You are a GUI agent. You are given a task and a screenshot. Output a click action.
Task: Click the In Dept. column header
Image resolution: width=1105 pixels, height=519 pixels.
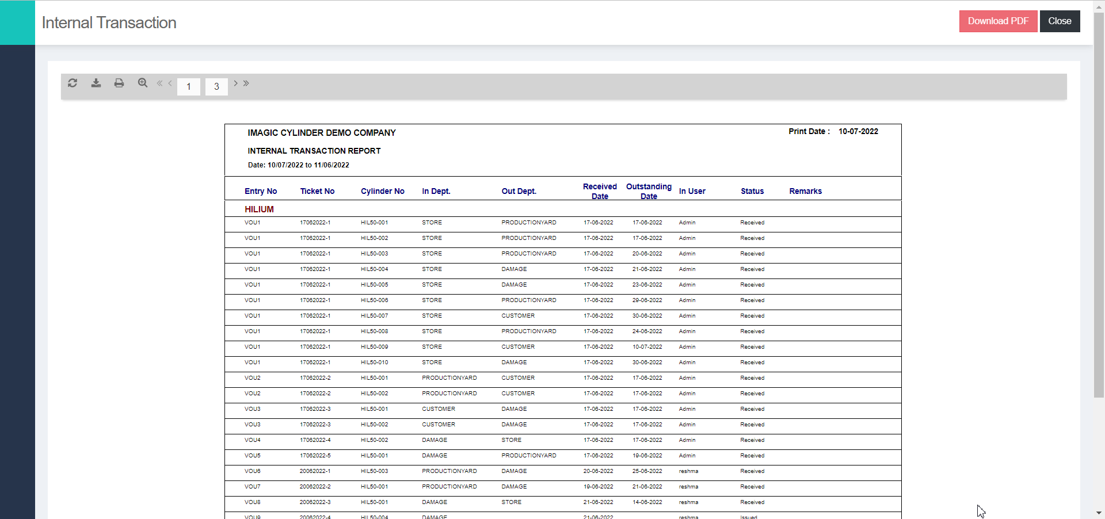tap(436, 191)
